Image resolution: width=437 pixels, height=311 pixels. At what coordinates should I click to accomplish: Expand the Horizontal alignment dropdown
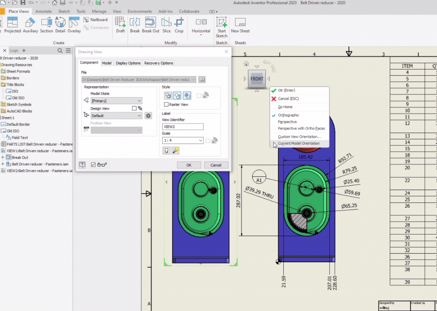pyautogui.click(x=201, y=34)
